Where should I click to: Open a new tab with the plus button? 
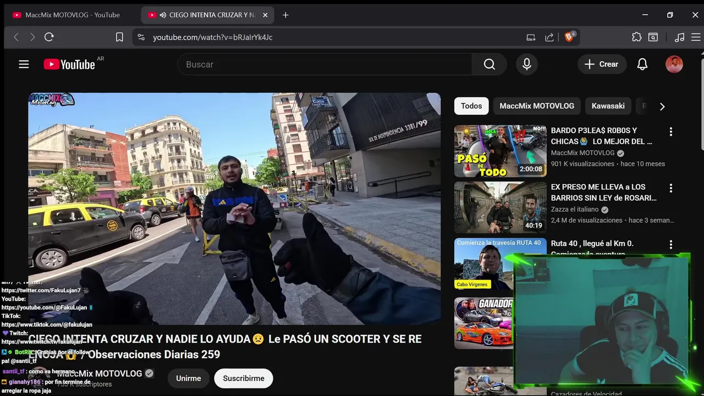click(x=285, y=15)
